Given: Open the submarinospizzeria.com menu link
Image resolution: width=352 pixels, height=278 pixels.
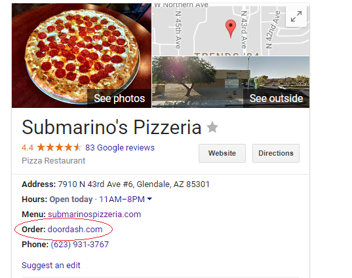Looking at the screenshot, I should [x=94, y=215].
